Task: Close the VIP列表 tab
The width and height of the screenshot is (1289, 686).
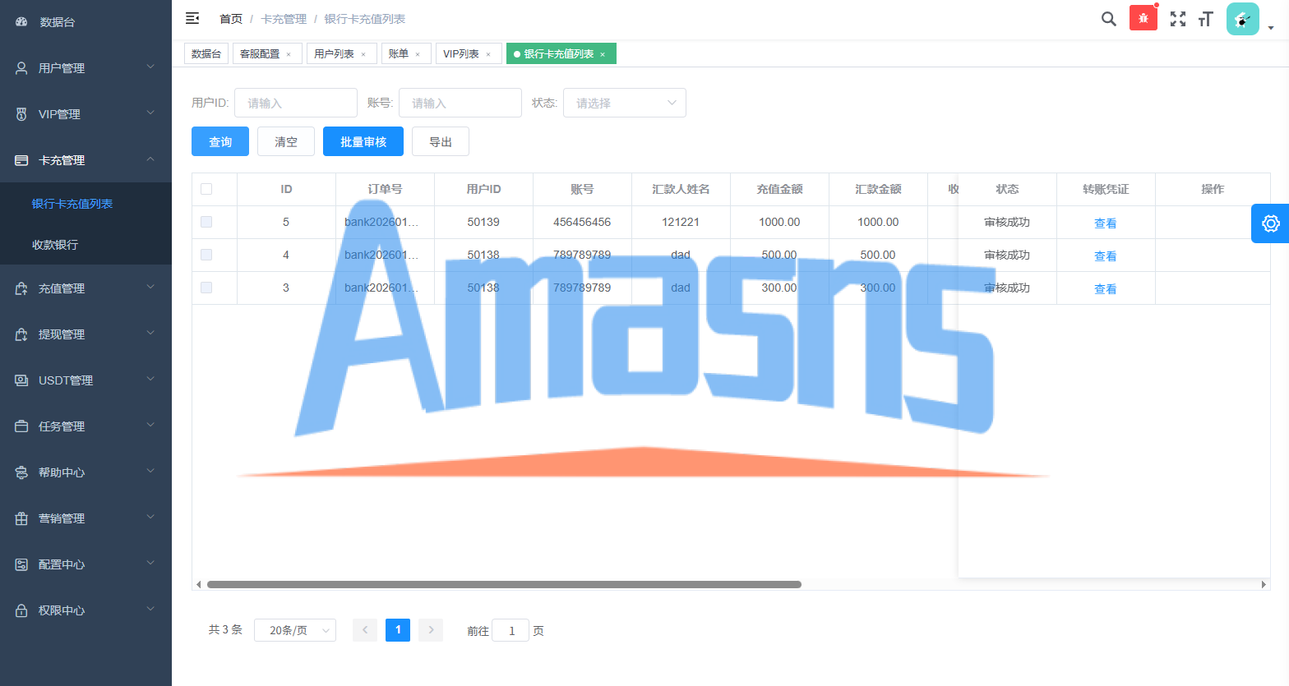Action: 488,54
